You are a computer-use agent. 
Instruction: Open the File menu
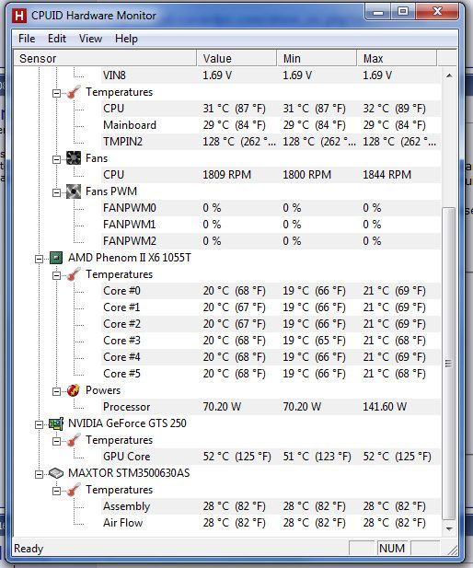[27, 39]
